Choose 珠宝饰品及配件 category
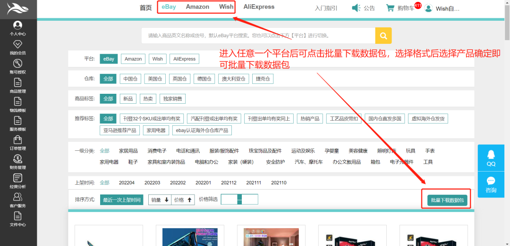Viewport: 510px width, 246px height. 265,151
